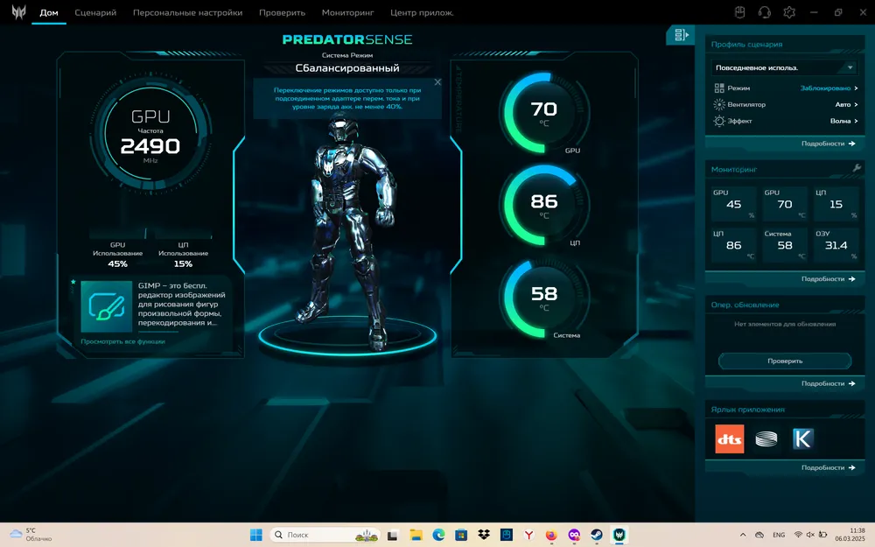Open the Мониторинг tab
The image size is (875, 547).
click(x=347, y=13)
